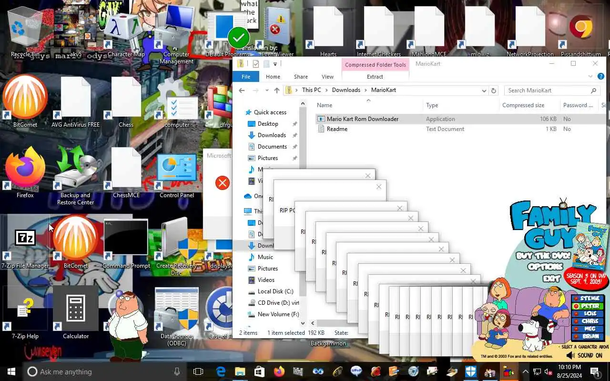This screenshot has width=610, height=381.
Task: Click the muted volume tray icon
Action: [548, 371]
